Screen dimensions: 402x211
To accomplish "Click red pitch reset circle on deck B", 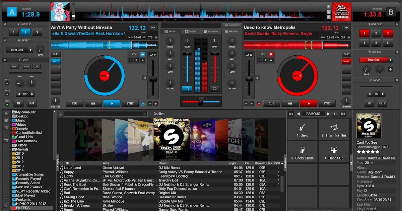I will click(x=259, y=104).
